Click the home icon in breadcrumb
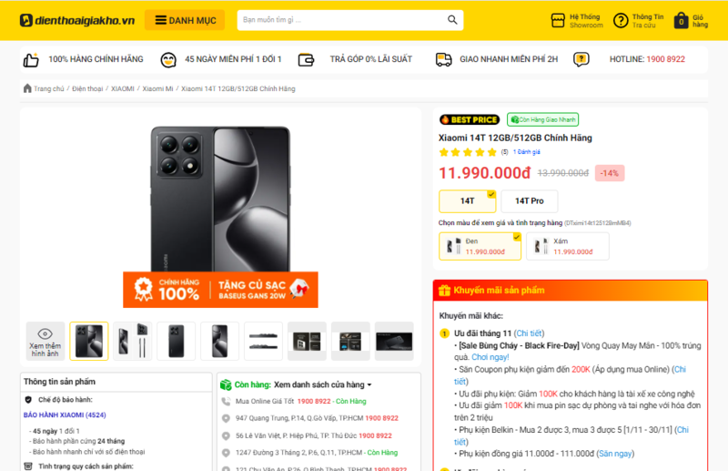 [x=27, y=88]
